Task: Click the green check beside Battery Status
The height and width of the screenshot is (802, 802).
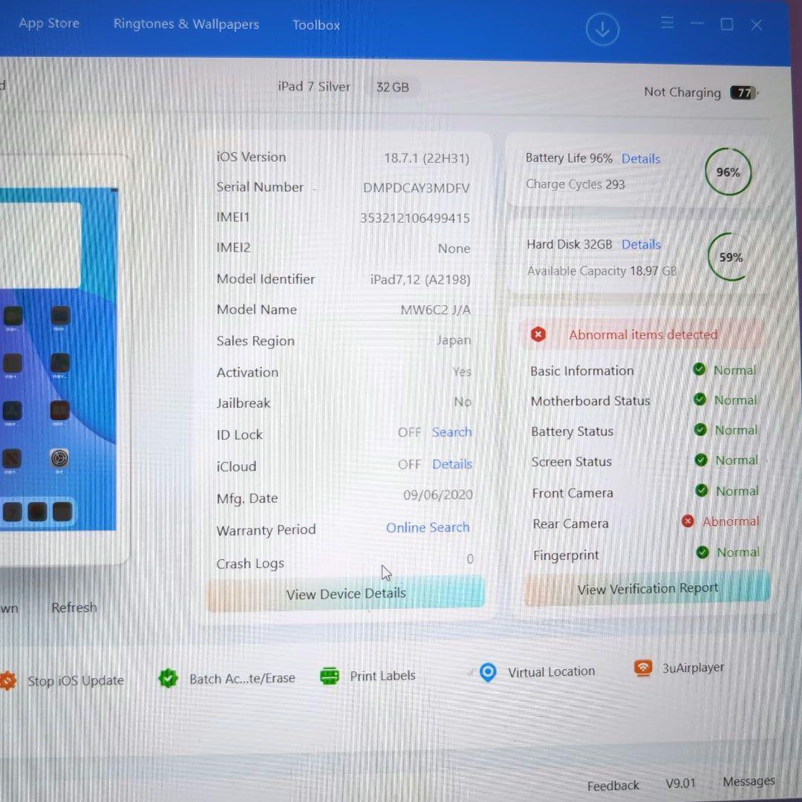Action: [x=700, y=430]
